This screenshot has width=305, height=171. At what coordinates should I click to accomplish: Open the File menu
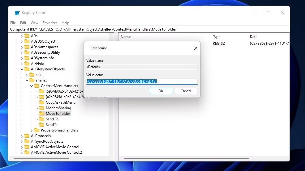(13, 23)
